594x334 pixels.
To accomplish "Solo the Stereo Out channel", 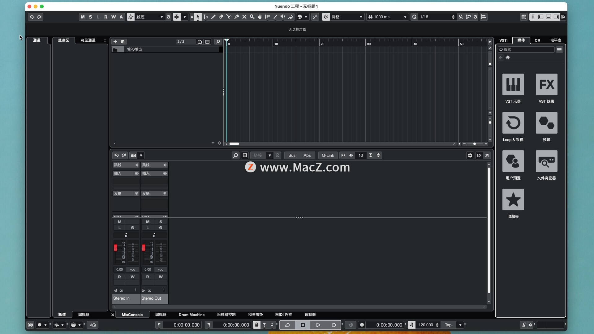I will pyautogui.click(x=161, y=222).
